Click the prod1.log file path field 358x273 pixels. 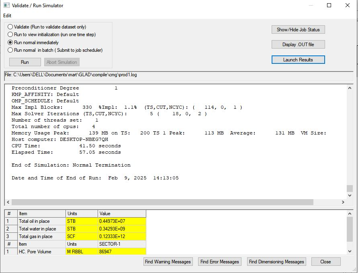point(178,76)
